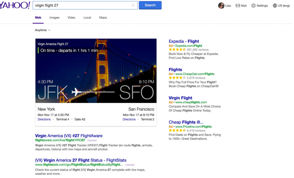
Task: Click the CheapOair star rating
Action: [x=177, y=78]
